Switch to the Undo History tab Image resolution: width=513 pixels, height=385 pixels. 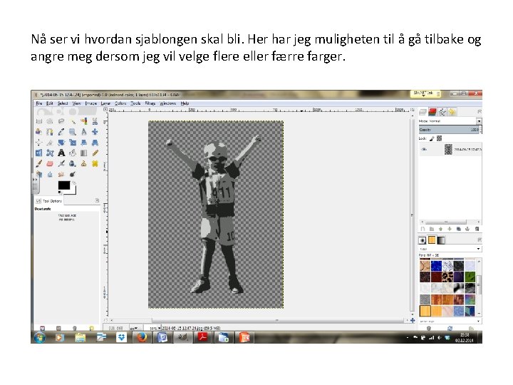pyautogui.click(x=452, y=113)
